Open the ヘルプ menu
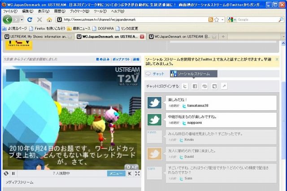Image resolution: width=287 pixels, height=191 pixels. click(117, 11)
